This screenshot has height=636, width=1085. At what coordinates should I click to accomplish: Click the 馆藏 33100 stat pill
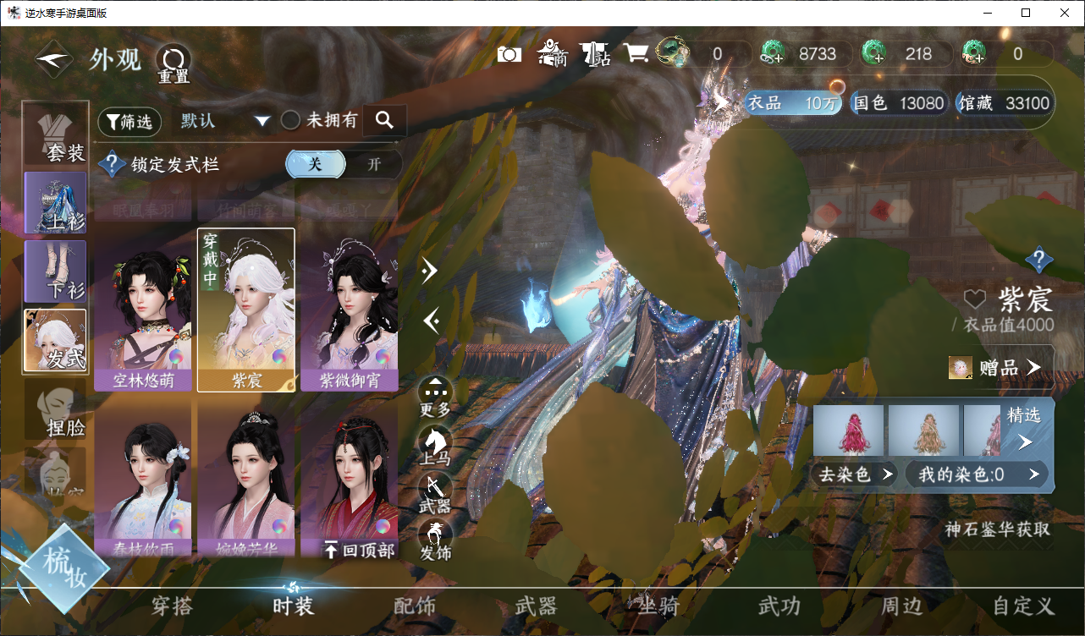1003,103
